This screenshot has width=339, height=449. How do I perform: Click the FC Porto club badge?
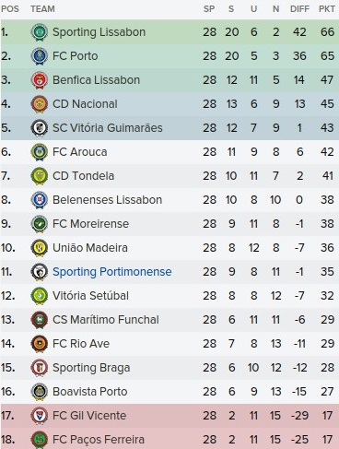tap(40, 56)
